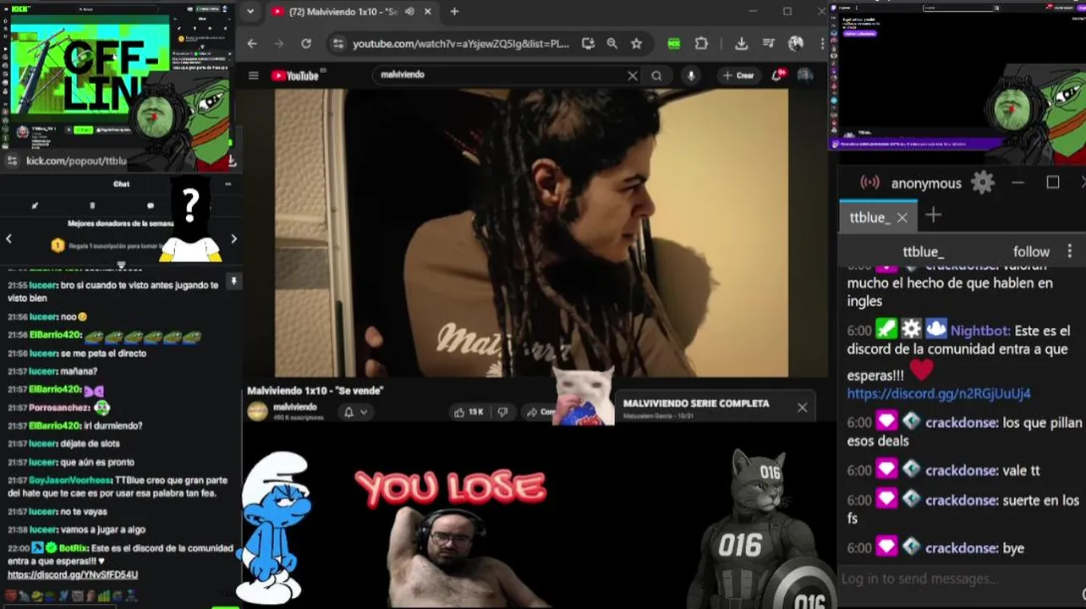
Task: Show next top donor with right arrow
Action: click(x=233, y=239)
